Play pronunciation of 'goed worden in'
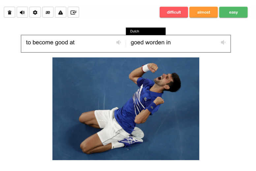The width and height of the screenshot is (256, 171). (x=223, y=42)
